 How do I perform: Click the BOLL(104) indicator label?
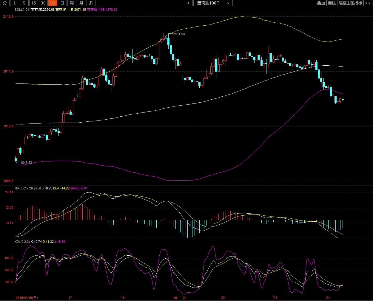(x=22, y=10)
